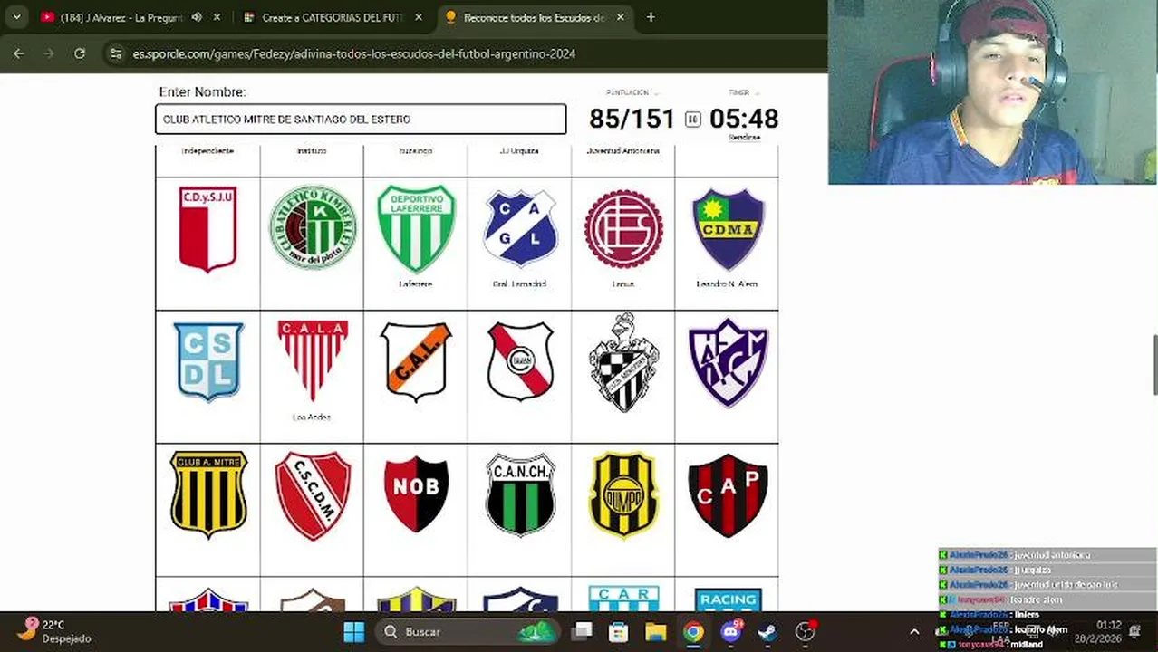The width and height of the screenshot is (1158, 652).
Task: Click the Gral. Lamadrid label text
Action: coord(519,284)
